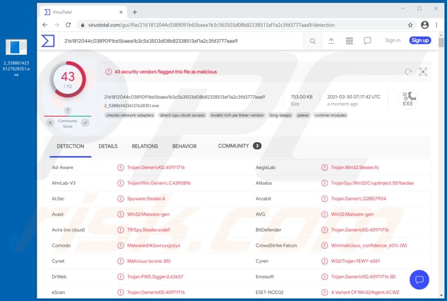
Task: Click the Comodo Malware@#2oxrzyxjysiyx text
Action: point(153,245)
